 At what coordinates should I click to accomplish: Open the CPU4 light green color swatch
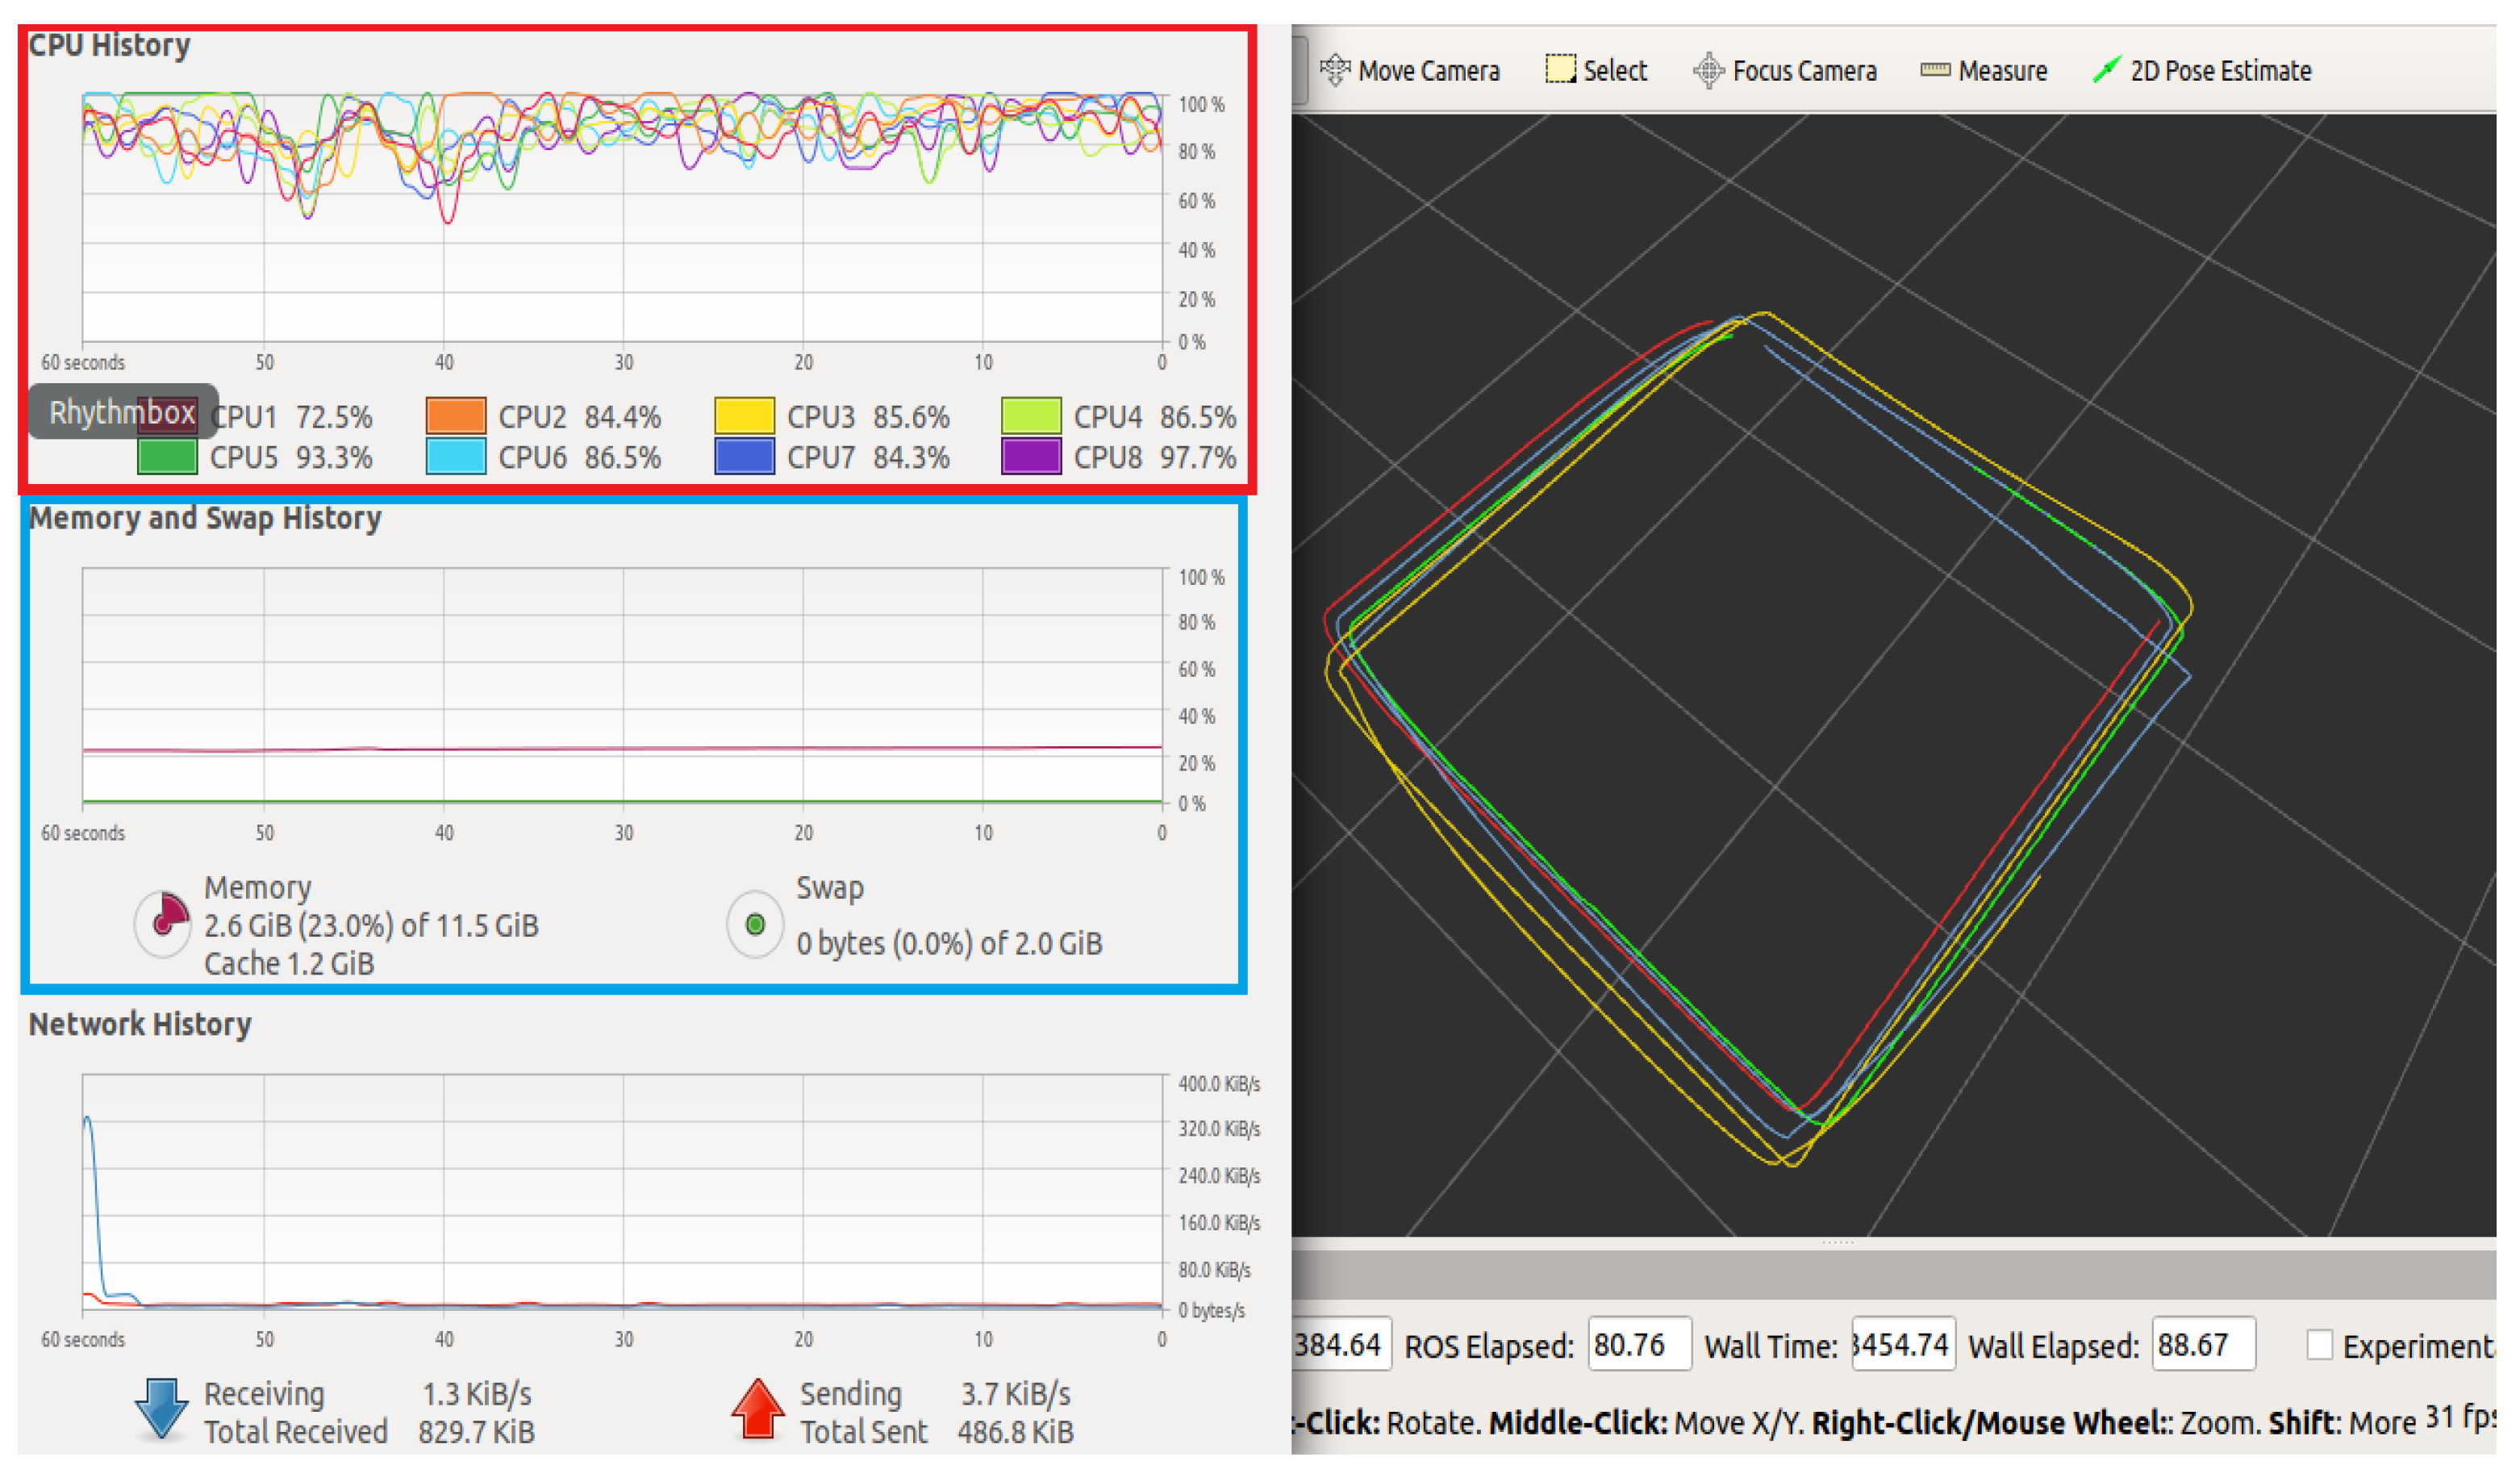pos(1031,416)
